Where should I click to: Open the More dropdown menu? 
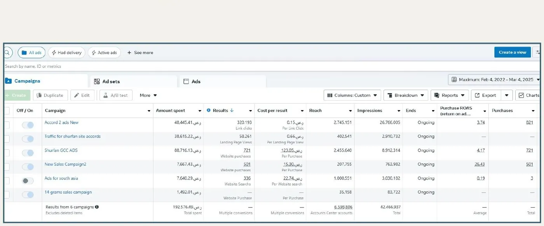tap(148, 95)
